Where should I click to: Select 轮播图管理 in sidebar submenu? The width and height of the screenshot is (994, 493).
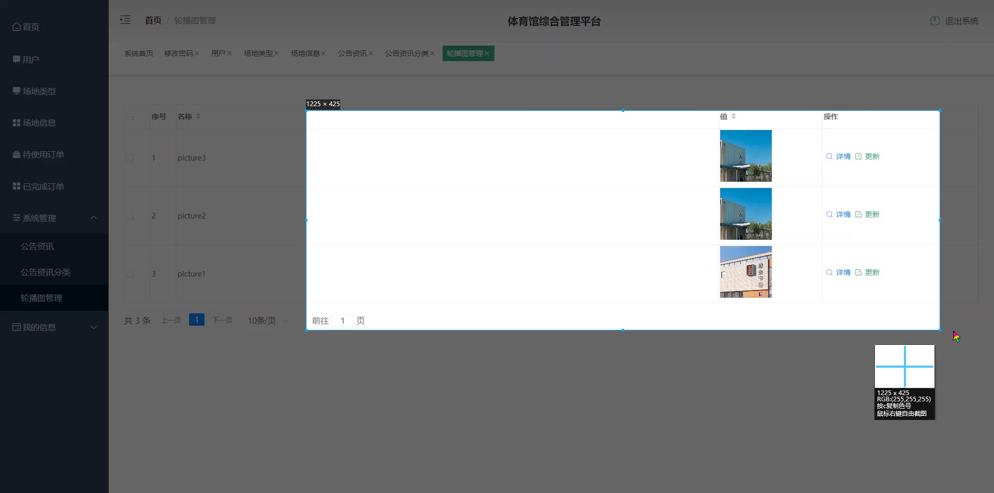click(x=41, y=298)
